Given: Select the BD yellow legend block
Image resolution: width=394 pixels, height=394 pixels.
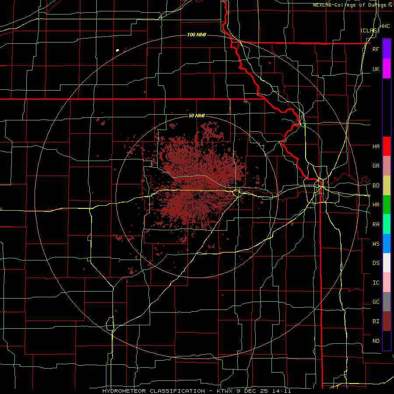Looking at the screenshot, I should coord(387,185).
